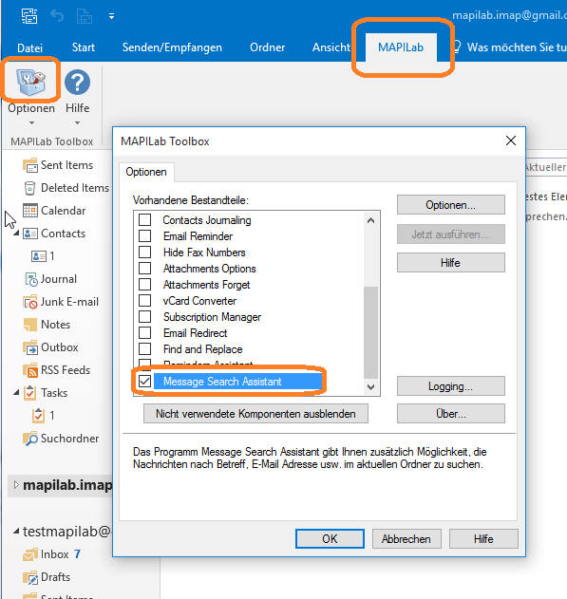The height and width of the screenshot is (599, 567).
Task: Click the components list scroll up arrow
Action: click(x=370, y=220)
